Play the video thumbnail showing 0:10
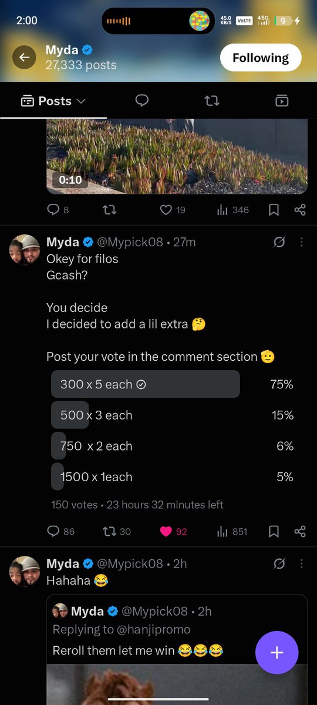 (177, 156)
